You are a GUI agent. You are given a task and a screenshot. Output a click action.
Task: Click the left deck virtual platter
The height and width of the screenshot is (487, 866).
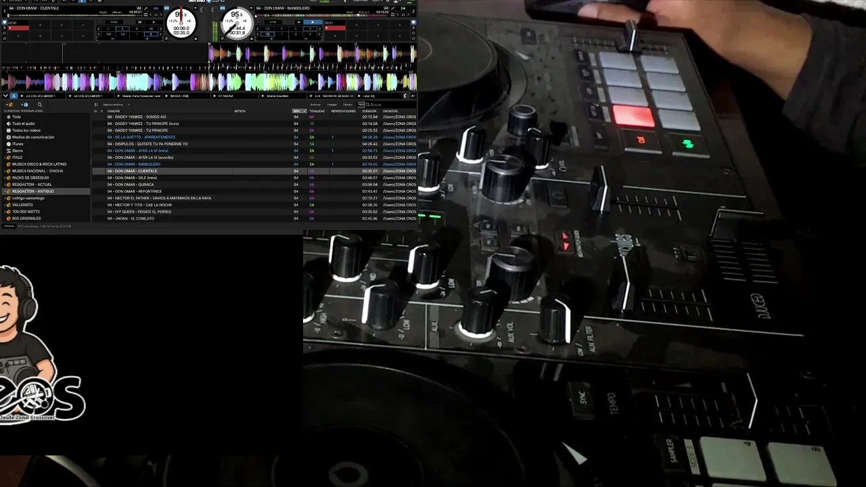(x=181, y=24)
